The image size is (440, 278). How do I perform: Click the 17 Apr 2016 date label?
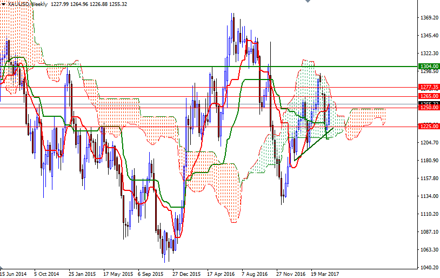[221, 274]
